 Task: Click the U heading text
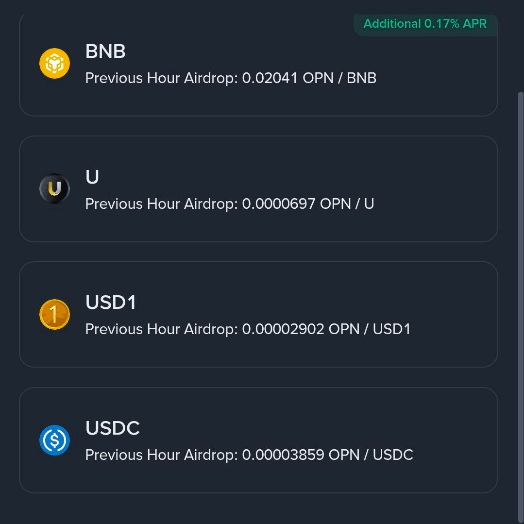click(92, 176)
